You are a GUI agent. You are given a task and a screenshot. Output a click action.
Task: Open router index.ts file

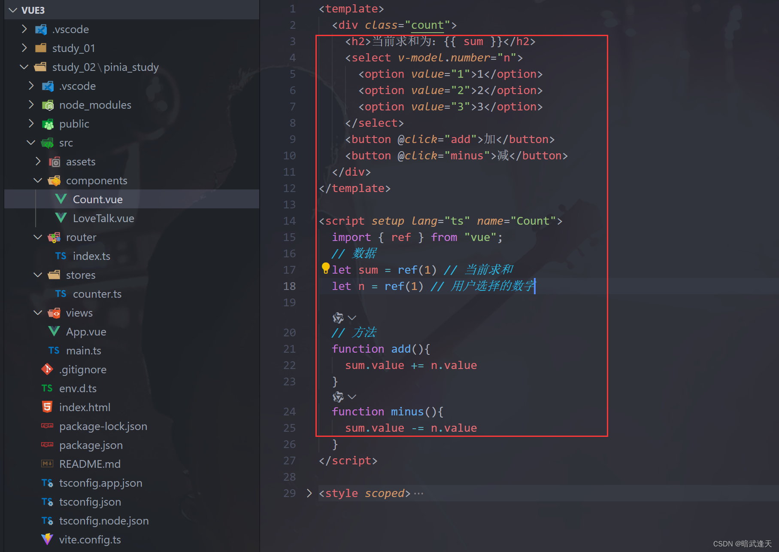[x=131, y=256]
